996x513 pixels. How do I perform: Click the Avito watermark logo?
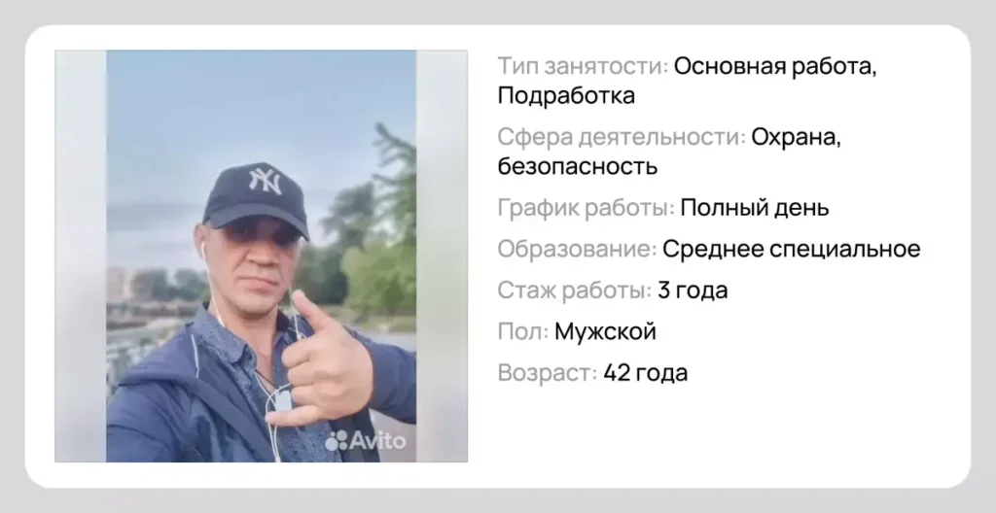(x=366, y=440)
